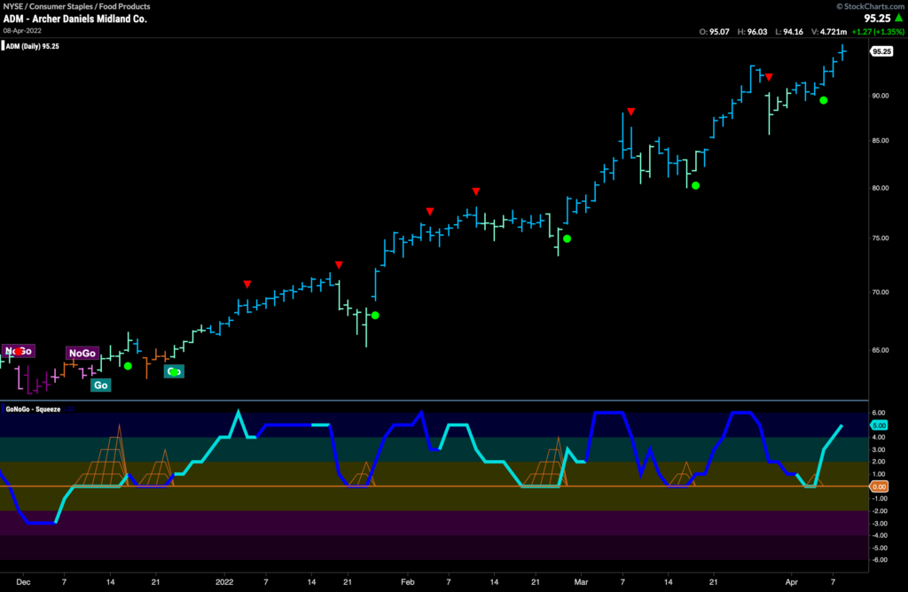Click the white 95.25 price axis tag
Viewport: 908px width, 592px height.
click(x=881, y=51)
